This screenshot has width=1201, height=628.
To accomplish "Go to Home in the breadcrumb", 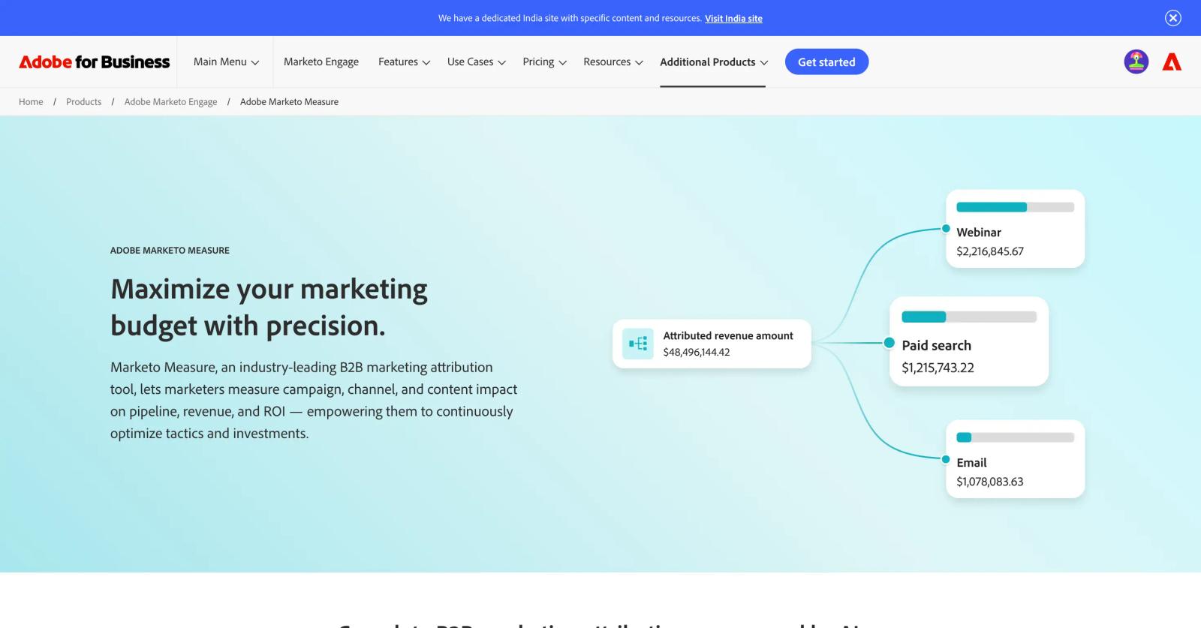I will (31, 102).
